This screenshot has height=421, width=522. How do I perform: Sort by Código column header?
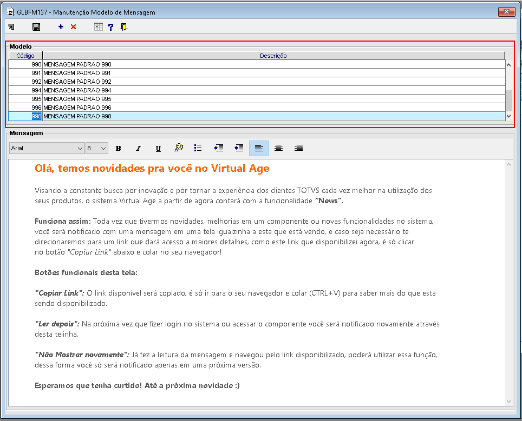[x=25, y=56]
